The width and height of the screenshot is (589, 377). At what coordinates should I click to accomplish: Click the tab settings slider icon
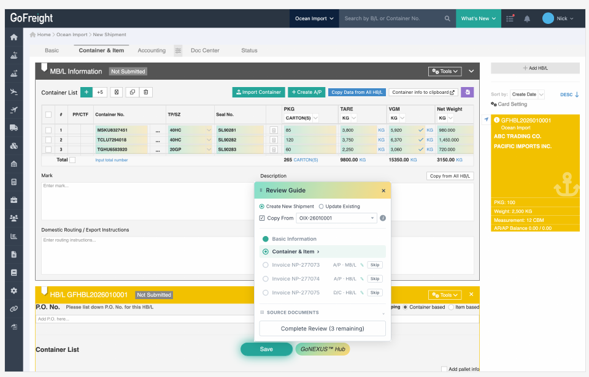[178, 50]
